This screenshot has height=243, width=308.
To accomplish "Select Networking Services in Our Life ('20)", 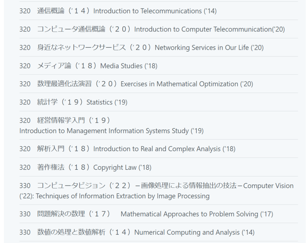I will 209,48.
